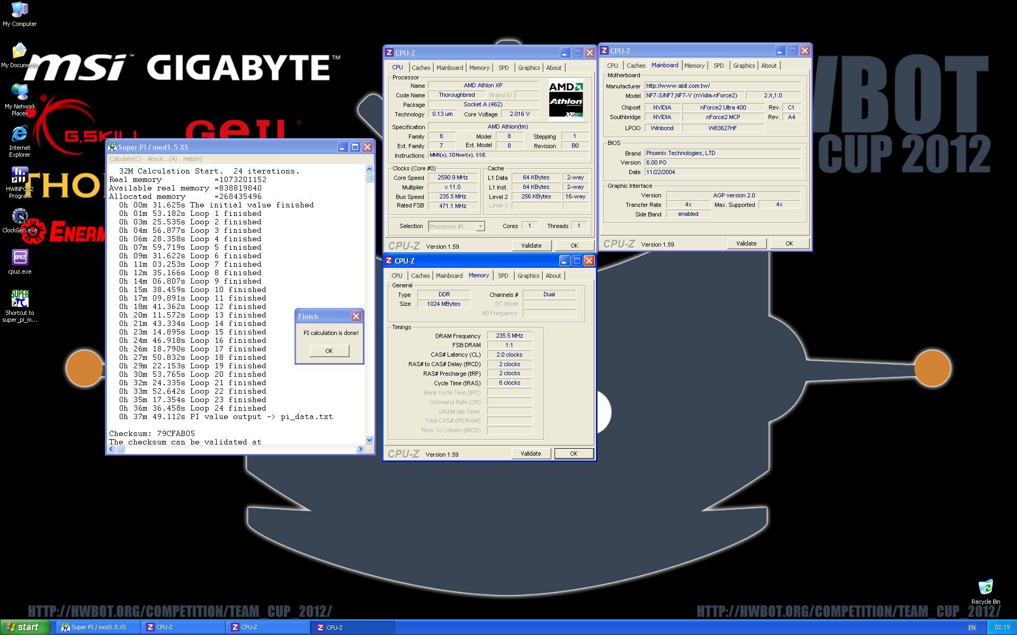Screen dimensions: 1017x635
Task: Click CPU-Z icon in CPU window title bar
Action: point(389,52)
